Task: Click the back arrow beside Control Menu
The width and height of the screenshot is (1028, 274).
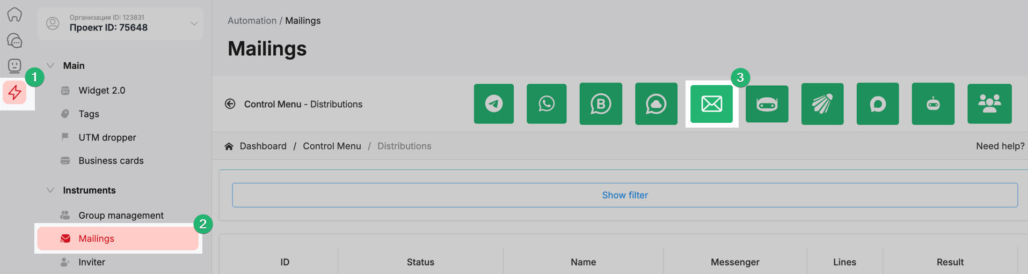Action: [x=230, y=104]
